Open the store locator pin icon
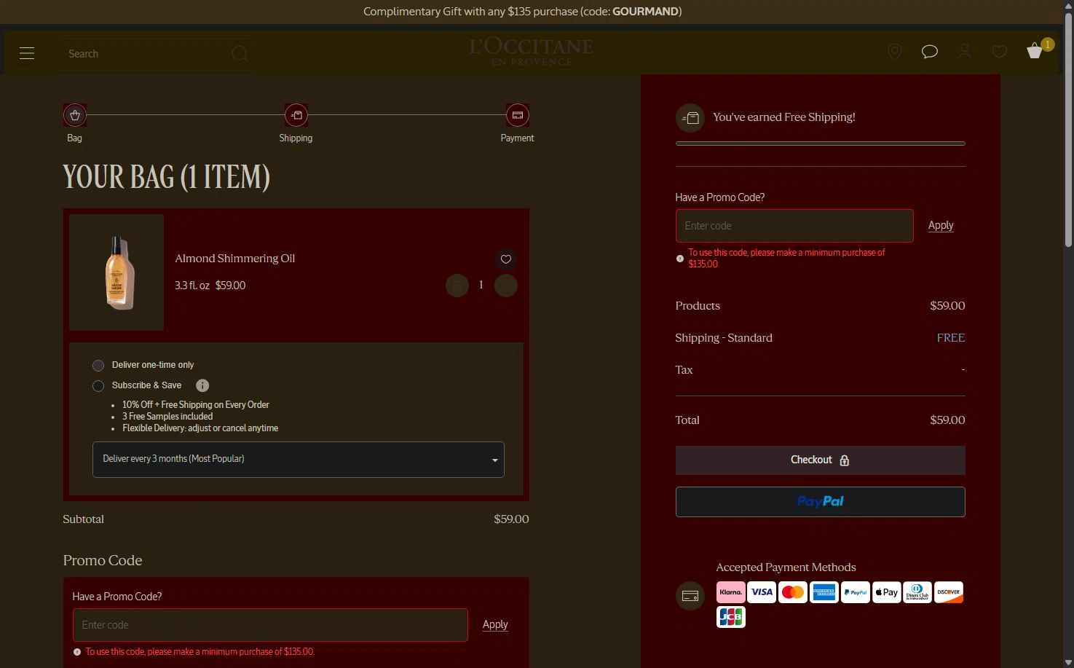The image size is (1074, 668). tap(894, 51)
